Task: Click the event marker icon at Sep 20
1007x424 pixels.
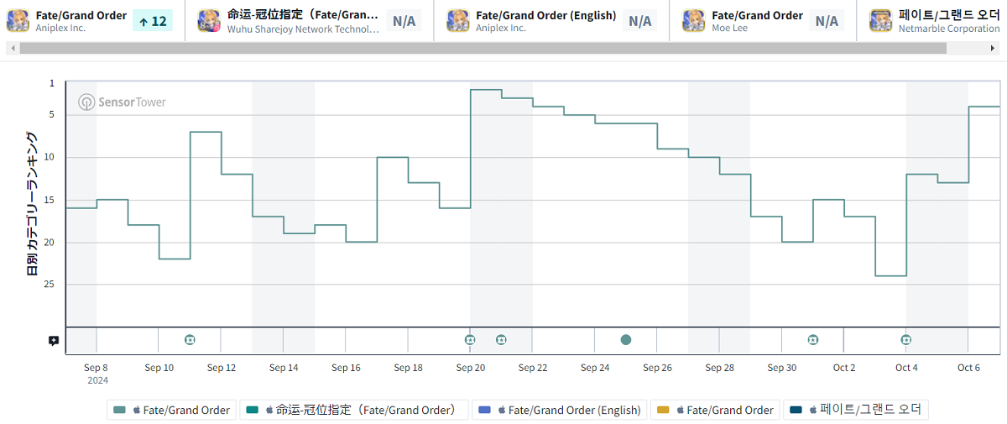Action: [x=470, y=340]
